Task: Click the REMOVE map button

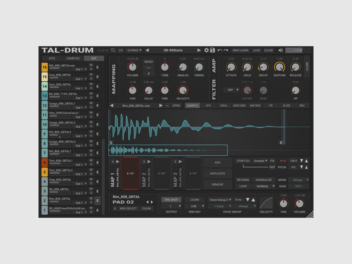Action: click(217, 184)
